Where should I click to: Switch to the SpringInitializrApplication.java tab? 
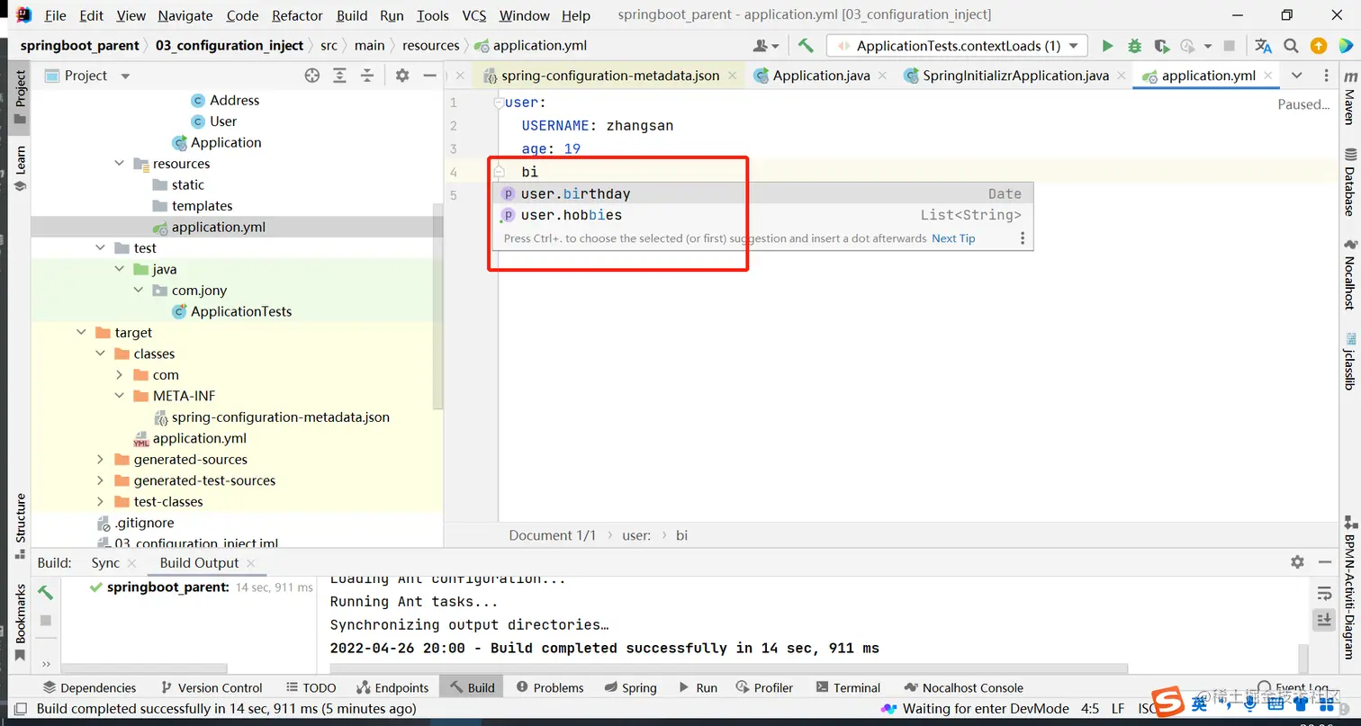pos(1015,76)
